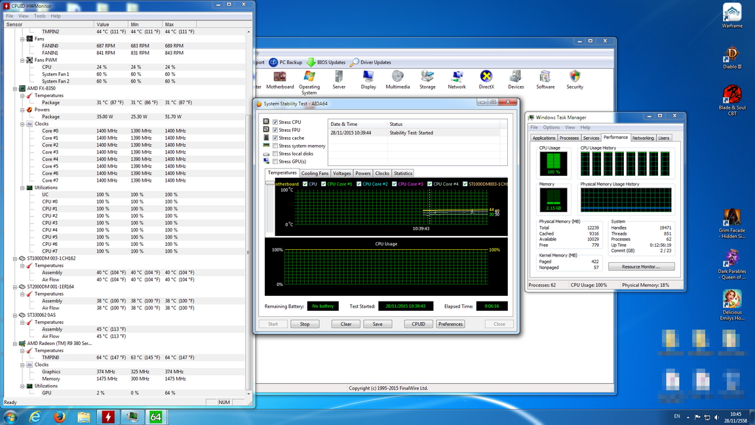Screen dimensions: 755x425
Task: Open Internet Explorer from taskbar
Action: (35, 417)
